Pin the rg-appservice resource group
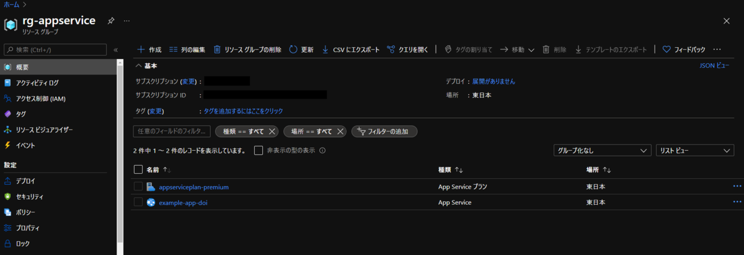 pyautogui.click(x=110, y=20)
